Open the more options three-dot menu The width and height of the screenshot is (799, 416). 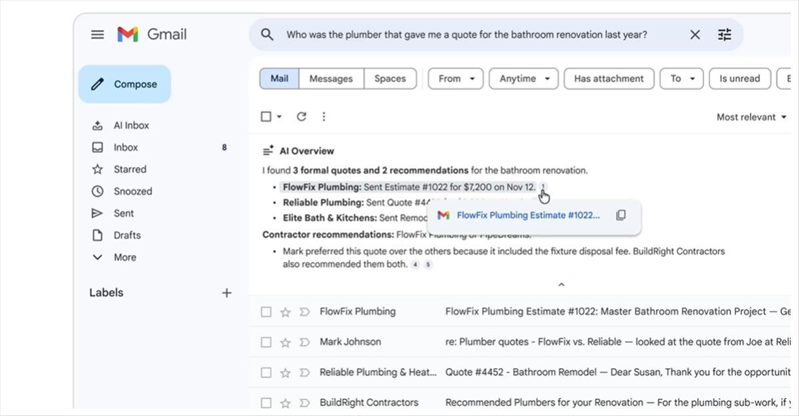pos(324,116)
